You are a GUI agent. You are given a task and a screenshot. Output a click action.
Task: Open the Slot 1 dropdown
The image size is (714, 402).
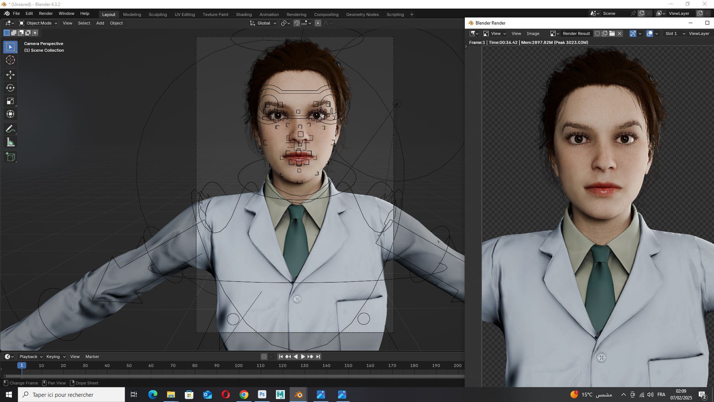tap(675, 33)
